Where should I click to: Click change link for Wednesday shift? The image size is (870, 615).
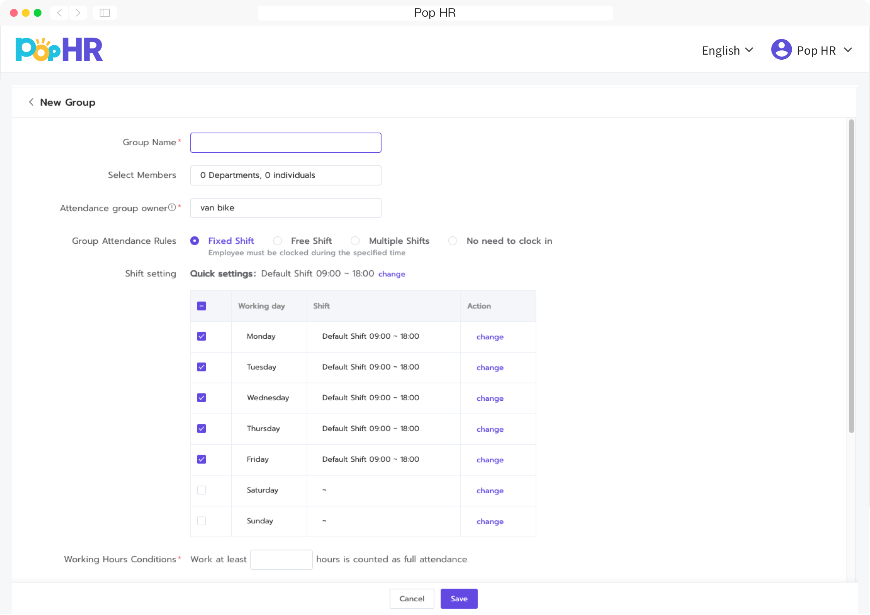pyautogui.click(x=490, y=398)
